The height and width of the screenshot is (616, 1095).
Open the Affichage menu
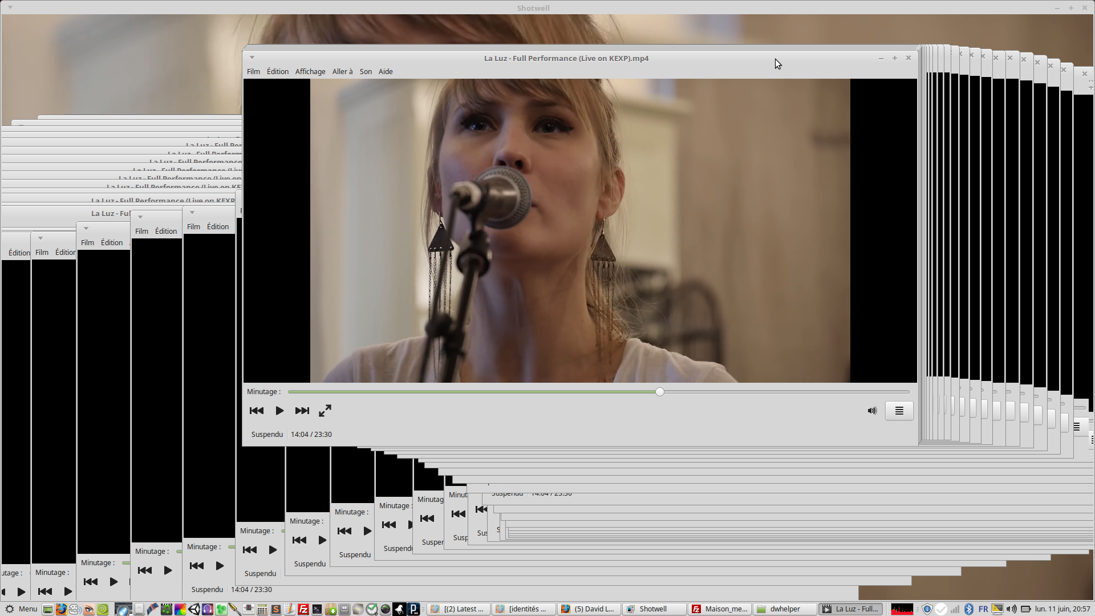310,71
